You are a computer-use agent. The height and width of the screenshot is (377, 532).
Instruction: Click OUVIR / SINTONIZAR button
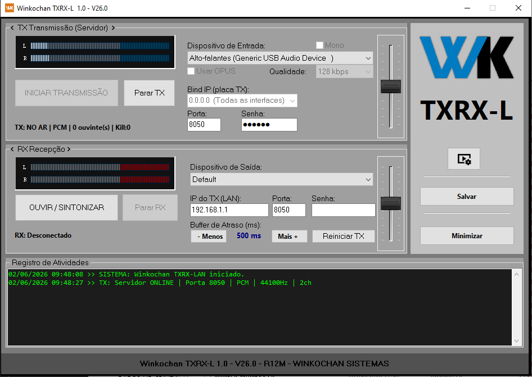[66, 207]
